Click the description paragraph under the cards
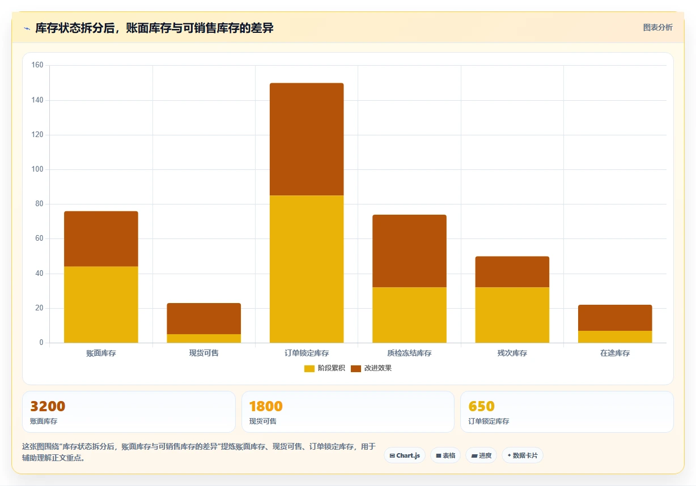696x486 pixels. [199, 451]
